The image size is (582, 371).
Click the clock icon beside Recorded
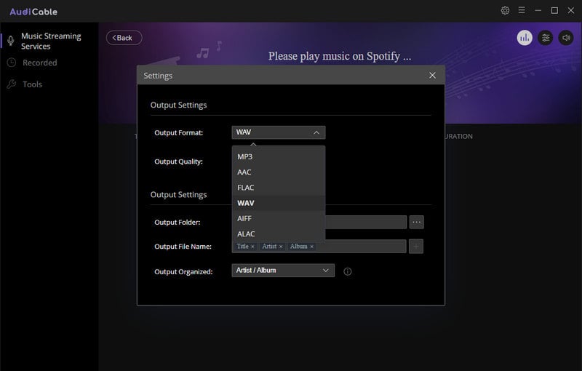12,63
